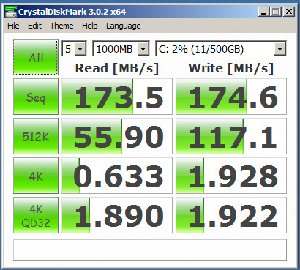Screen dimensions: 300x270
Task: Open the test count dropdown showing 5
Action: pos(74,49)
